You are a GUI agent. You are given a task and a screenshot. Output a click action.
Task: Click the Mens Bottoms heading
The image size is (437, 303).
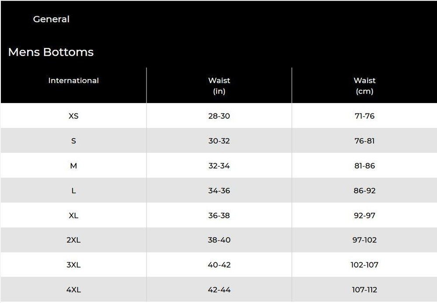(51, 52)
